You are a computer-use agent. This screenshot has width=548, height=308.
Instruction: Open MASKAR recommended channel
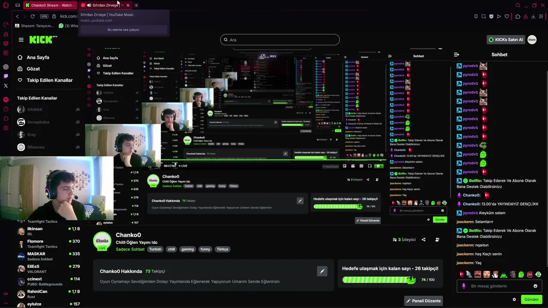[x=48, y=256]
